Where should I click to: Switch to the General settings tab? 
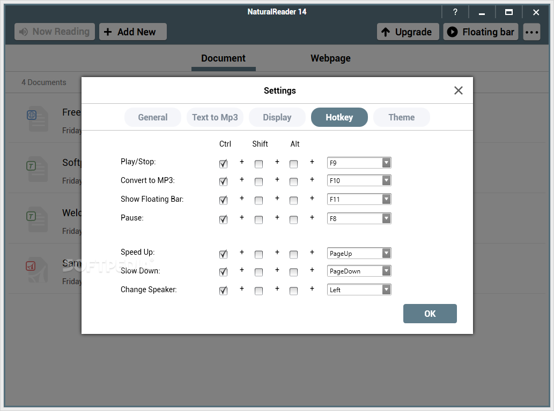click(x=153, y=117)
